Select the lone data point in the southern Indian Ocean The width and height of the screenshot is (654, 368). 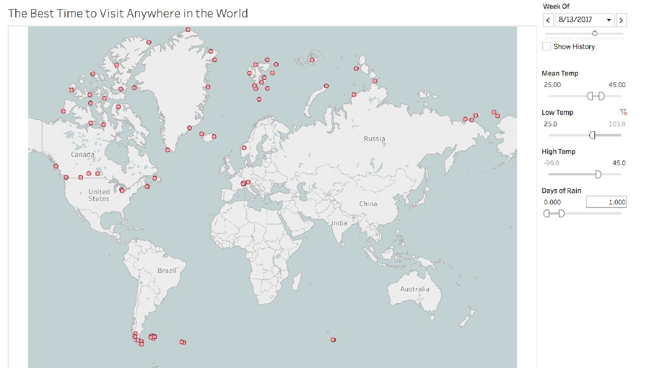pos(333,339)
